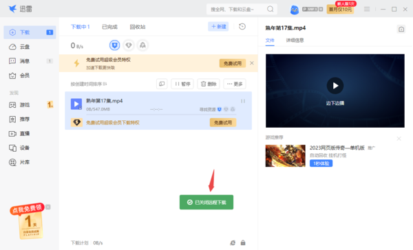Click the 删除 delete button

(209, 84)
